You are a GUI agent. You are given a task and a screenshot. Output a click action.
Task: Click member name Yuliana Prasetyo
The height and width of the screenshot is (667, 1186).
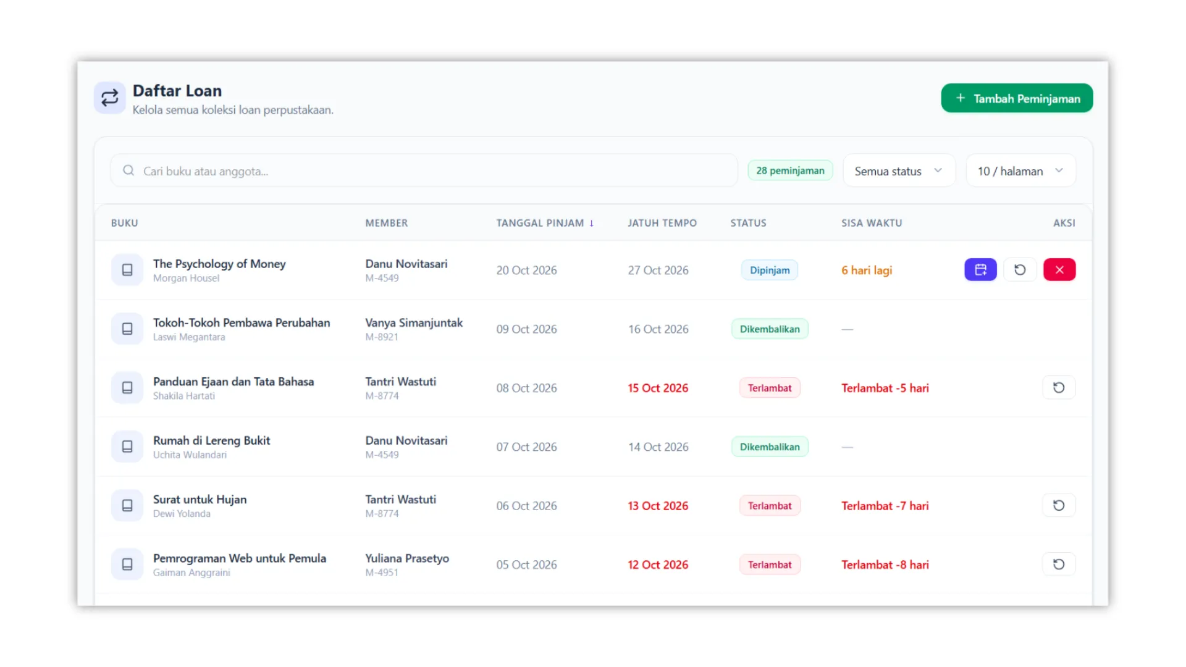point(407,558)
